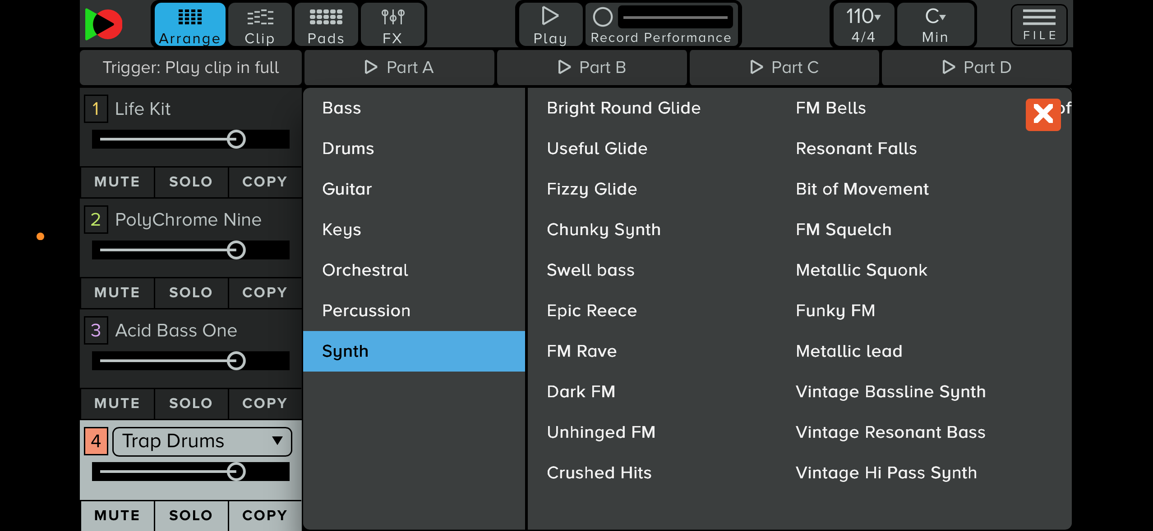Choose the Dark FM preset

581,392
